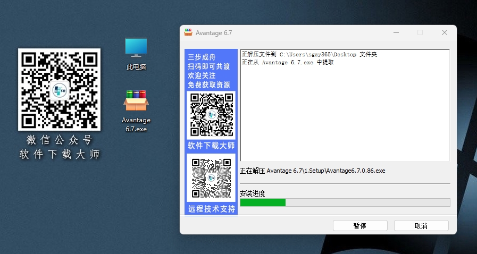Click the 免费获取资源 text
The width and height of the screenshot is (477, 254).
[208, 85]
